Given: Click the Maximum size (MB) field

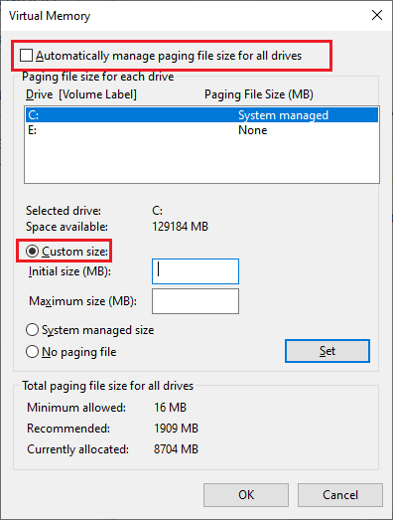Looking at the screenshot, I should pyautogui.click(x=196, y=301).
